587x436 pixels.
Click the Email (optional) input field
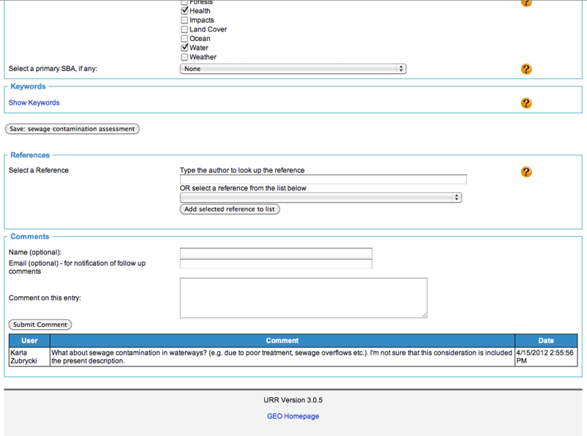point(276,264)
